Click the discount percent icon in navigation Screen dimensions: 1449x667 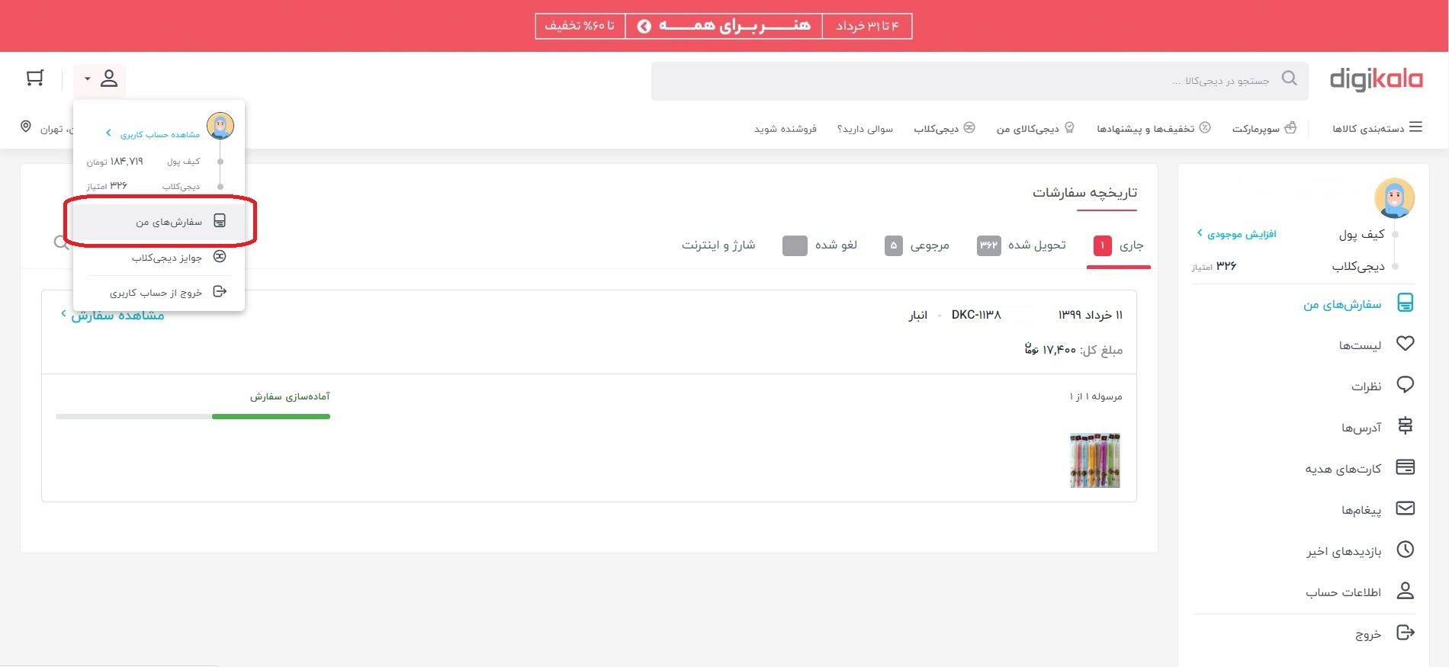(1205, 127)
